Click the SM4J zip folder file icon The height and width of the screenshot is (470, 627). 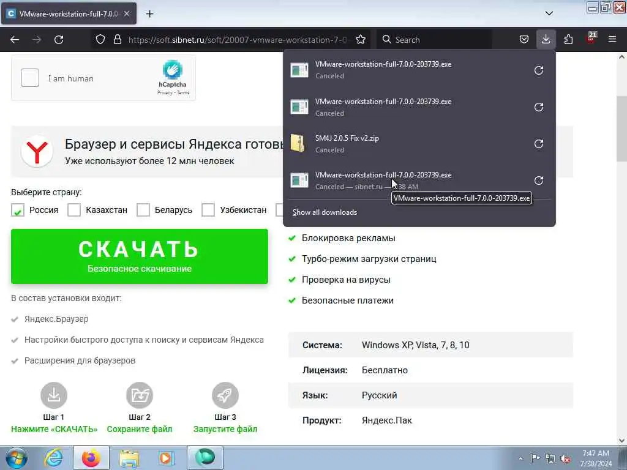tap(298, 143)
